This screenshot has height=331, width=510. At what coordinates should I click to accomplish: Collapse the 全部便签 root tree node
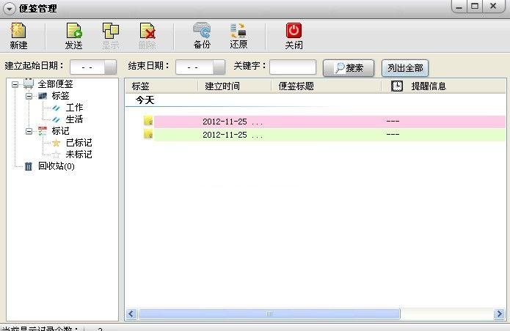(15, 84)
